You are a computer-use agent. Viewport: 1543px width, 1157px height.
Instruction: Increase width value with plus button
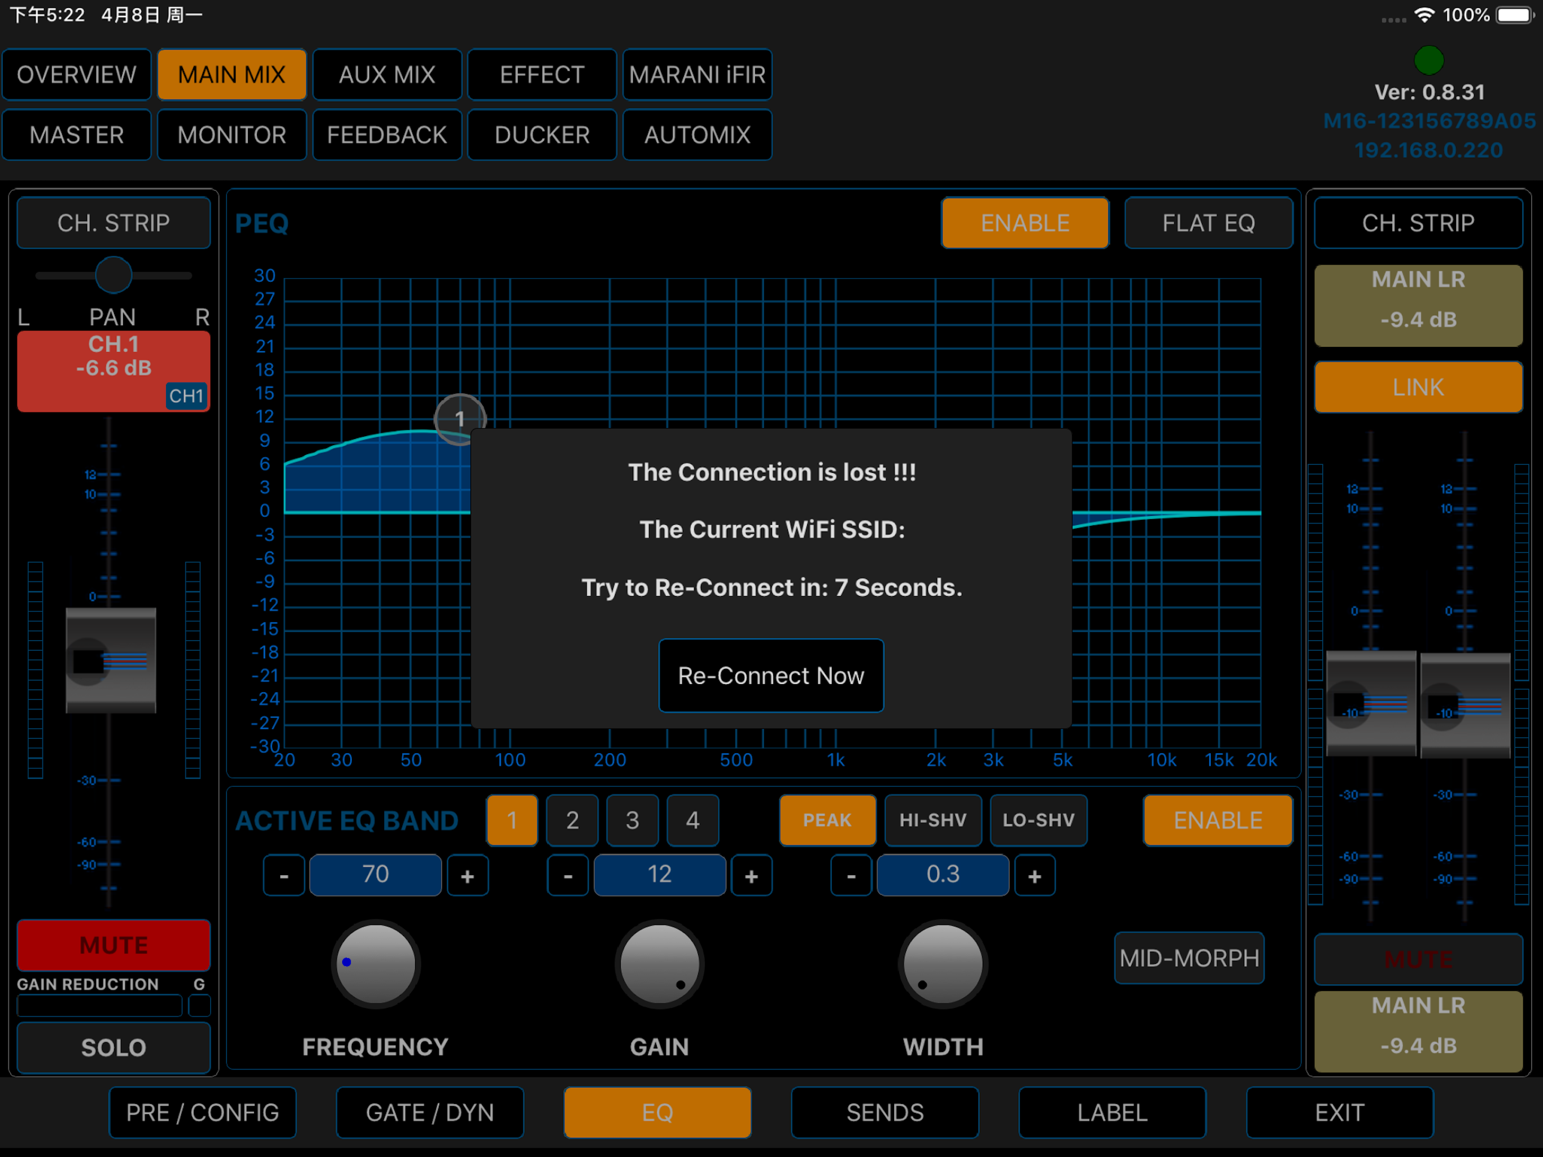1035,876
